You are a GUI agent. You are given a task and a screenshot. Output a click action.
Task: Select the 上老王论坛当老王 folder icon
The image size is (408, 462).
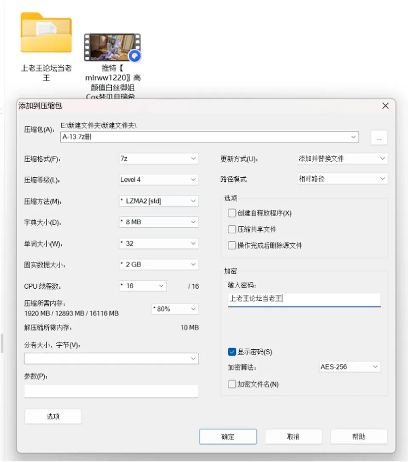click(x=46, y=33)
